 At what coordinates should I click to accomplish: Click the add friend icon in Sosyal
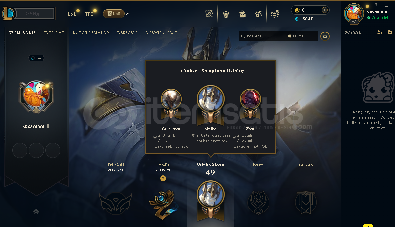coord(380,32)
